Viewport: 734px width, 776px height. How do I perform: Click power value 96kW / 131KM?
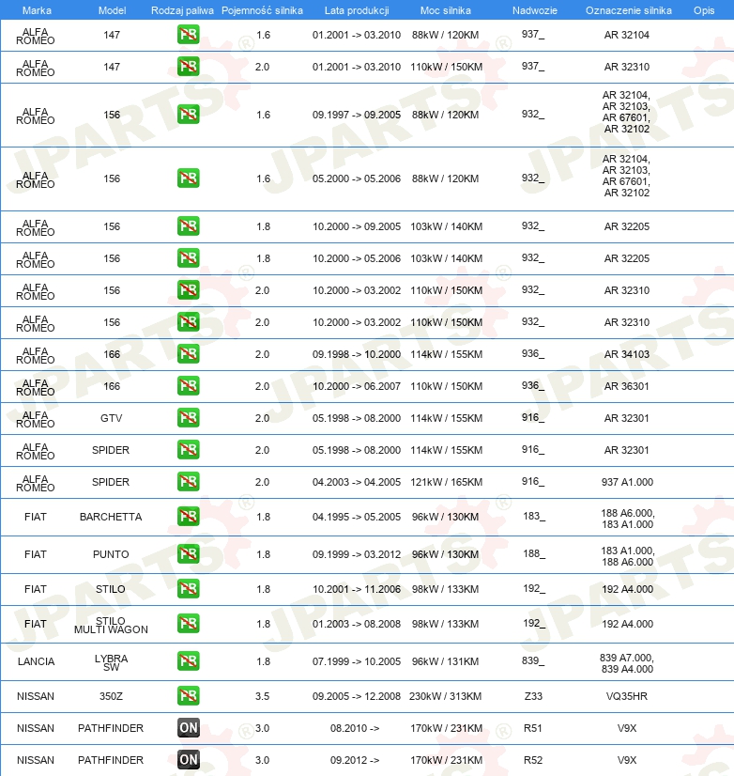(x=446, y=661)
